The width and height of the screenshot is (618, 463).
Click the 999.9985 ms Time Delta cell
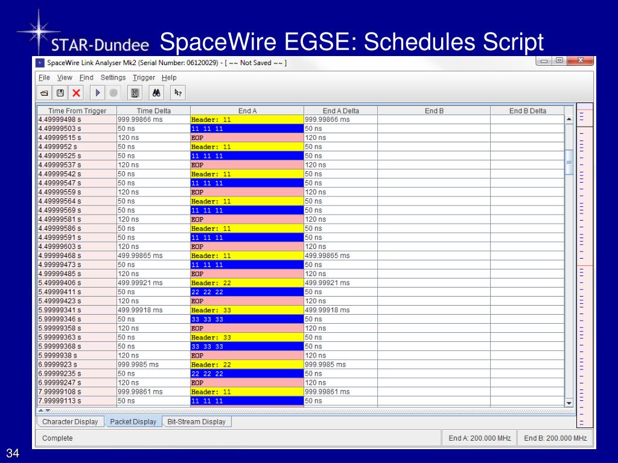[154, 365]
